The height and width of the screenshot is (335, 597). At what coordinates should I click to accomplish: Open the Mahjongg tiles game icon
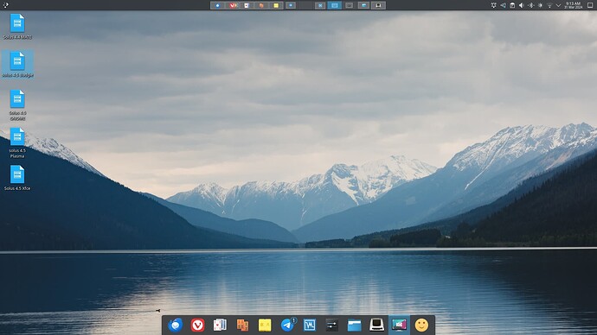[242, 326]
